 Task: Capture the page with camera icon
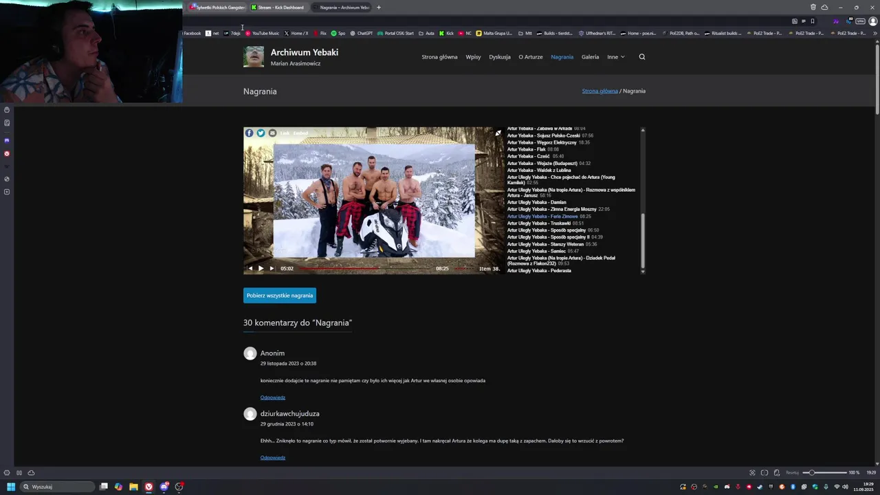tap(752, 472)
